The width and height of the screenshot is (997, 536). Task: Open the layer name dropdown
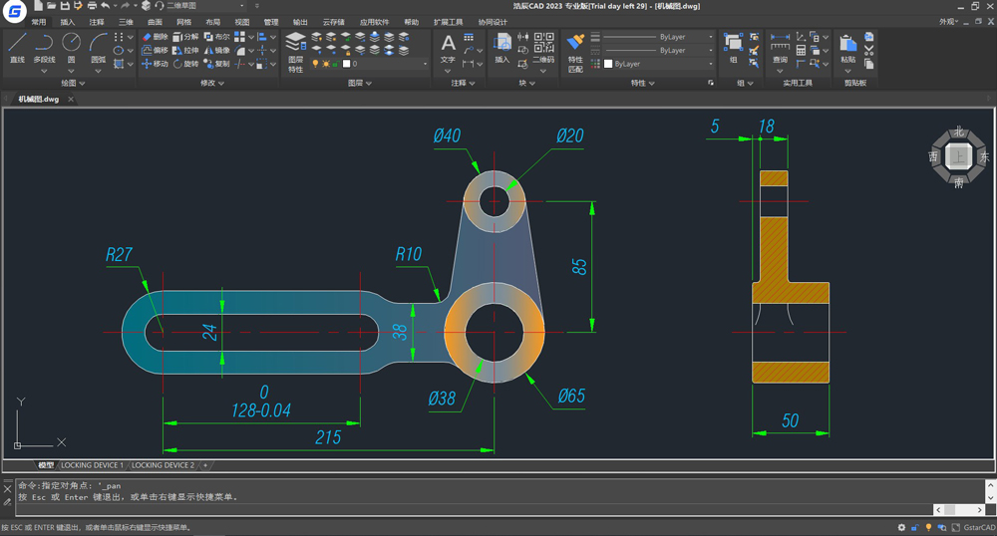425,64
